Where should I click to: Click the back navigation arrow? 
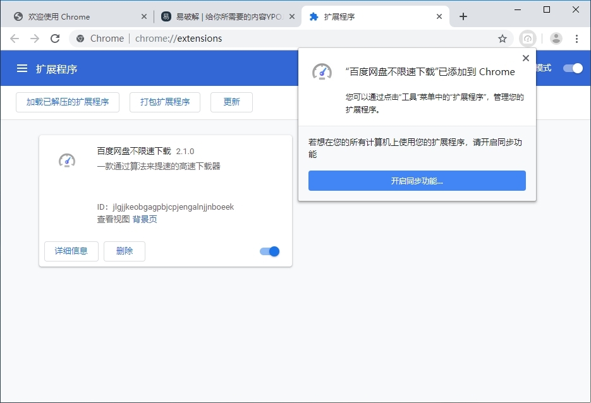(15, 39)
